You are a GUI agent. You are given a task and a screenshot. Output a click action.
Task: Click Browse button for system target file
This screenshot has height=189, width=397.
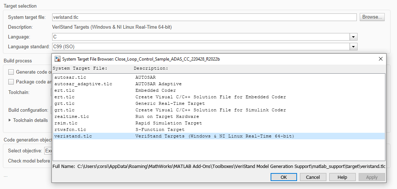point(372,17)
